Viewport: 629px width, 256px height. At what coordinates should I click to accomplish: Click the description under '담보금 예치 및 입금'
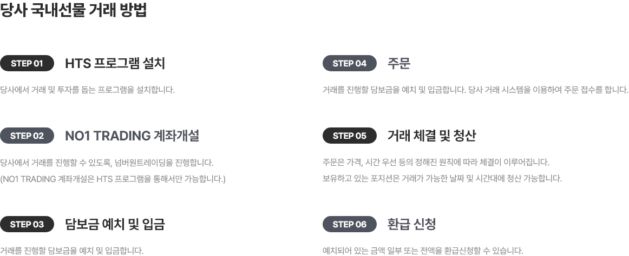point(71,251)
